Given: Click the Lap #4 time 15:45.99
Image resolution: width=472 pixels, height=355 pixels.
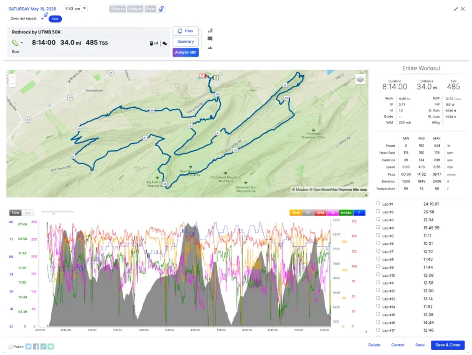Looking at the screenshot, I should [431, 228].
